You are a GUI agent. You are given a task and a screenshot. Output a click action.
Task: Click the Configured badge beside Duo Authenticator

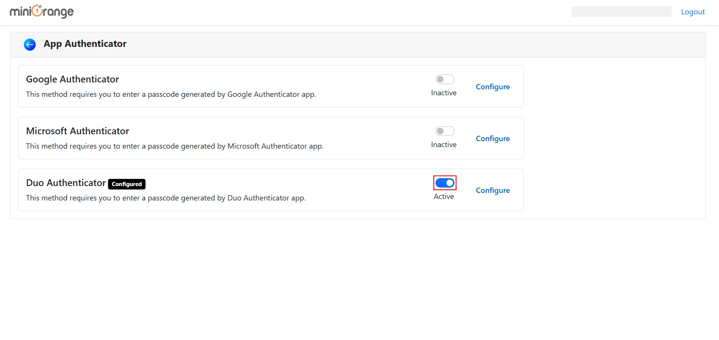coord(127,184)
